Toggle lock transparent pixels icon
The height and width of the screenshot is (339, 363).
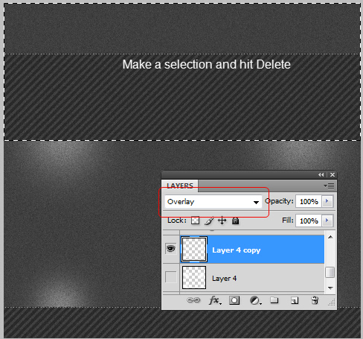[x=195, y=221]
